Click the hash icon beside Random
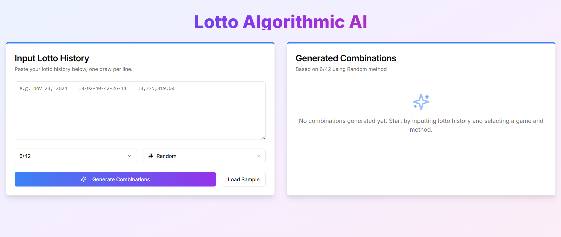Screen dimensions: 561x237 tap(151, 156)
